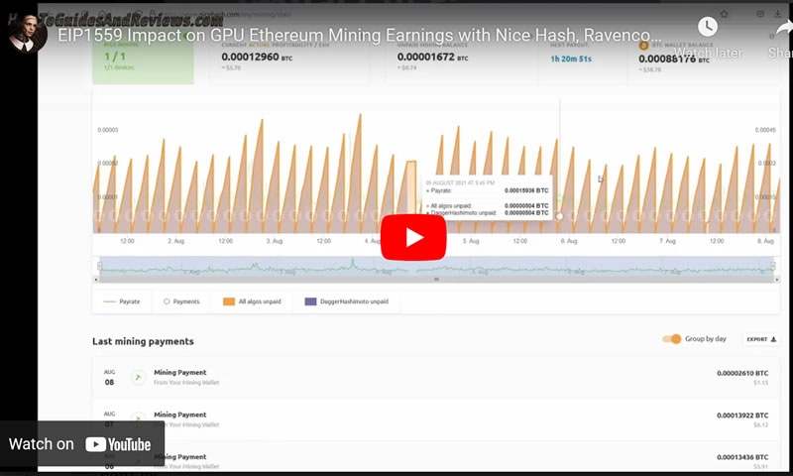Open the channel avatar thumbnail
Image resolution: width=793 pixels, height=476 pixels.
[x=26, y=33]
